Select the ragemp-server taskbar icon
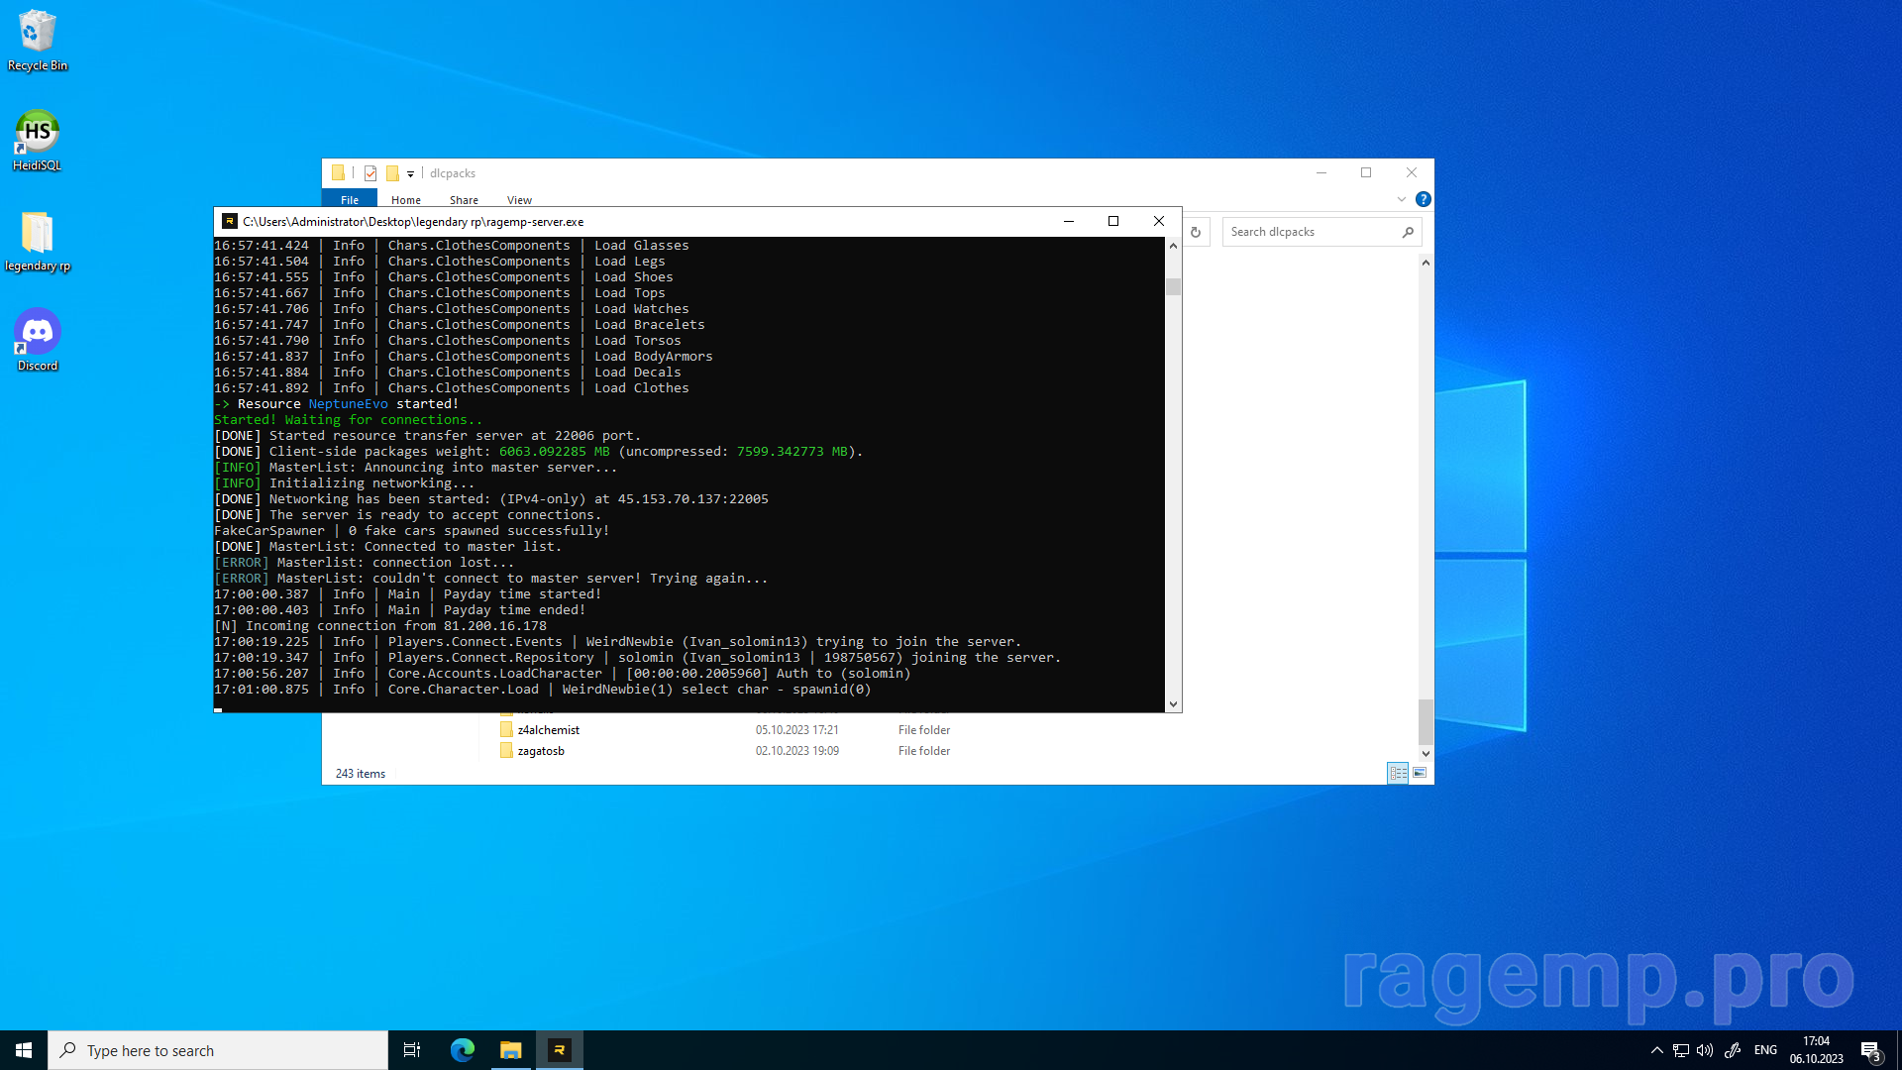 pyautogui.click(x=560, y=1050)
